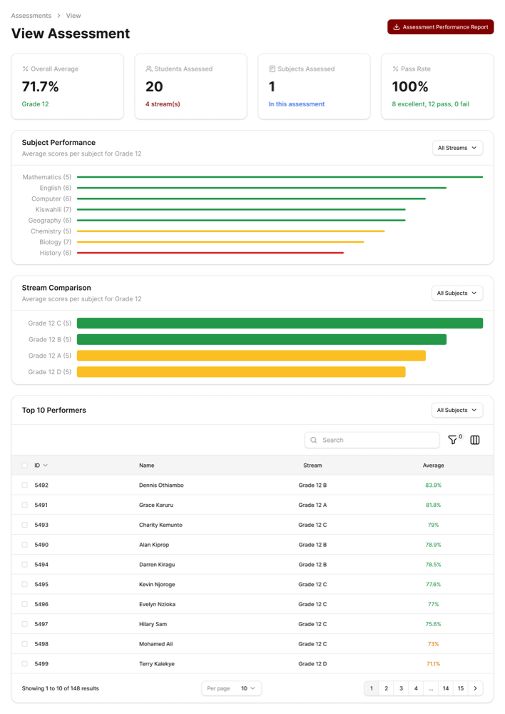This screenshot has width=505, height=714.
Task: Go to page 15
Action: pyautogui.click(x=461, y=688)
